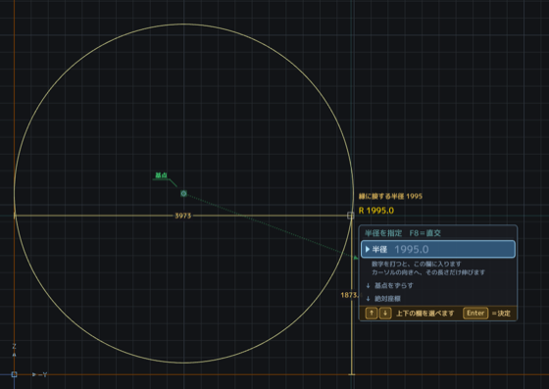Click the =決定 text beside the Enter key
The height and width of the screenshot is (389, 549).
point(501,314)
